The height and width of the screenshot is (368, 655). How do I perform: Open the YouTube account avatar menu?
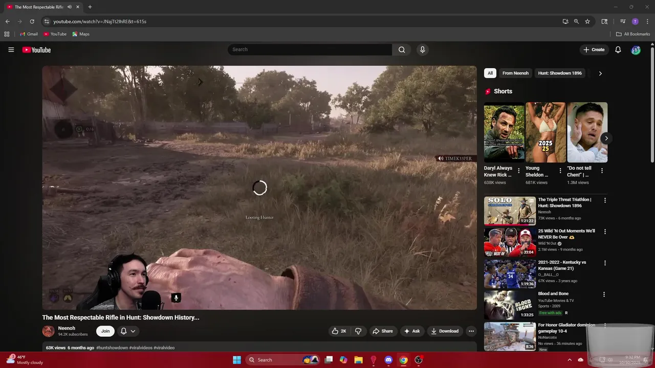pos(636,50)
